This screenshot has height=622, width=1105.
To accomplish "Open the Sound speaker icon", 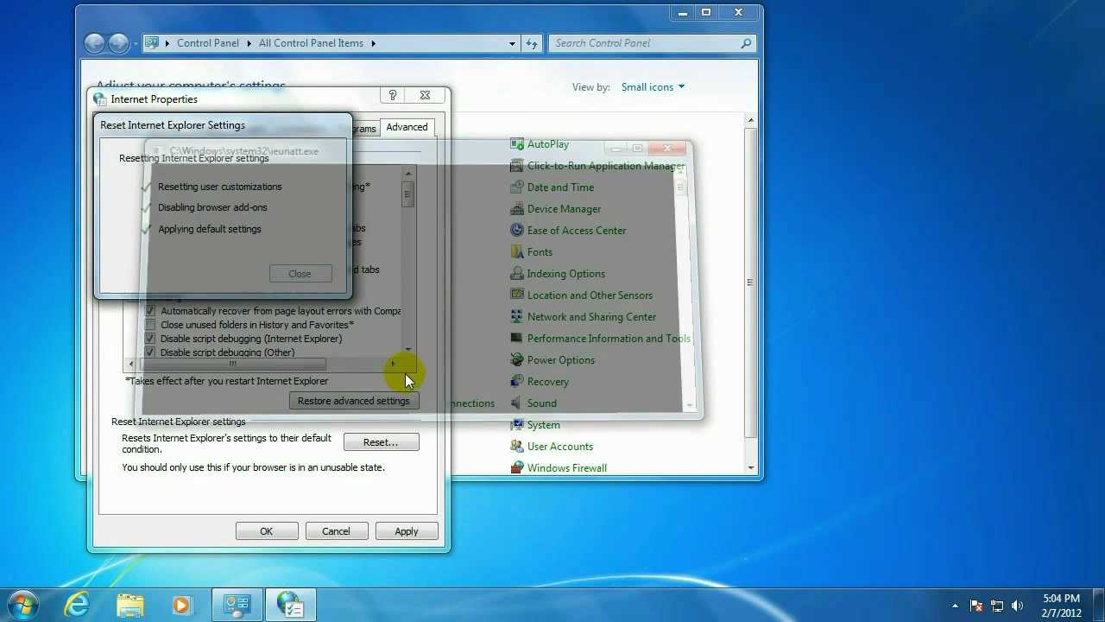I will coord(517,403).
